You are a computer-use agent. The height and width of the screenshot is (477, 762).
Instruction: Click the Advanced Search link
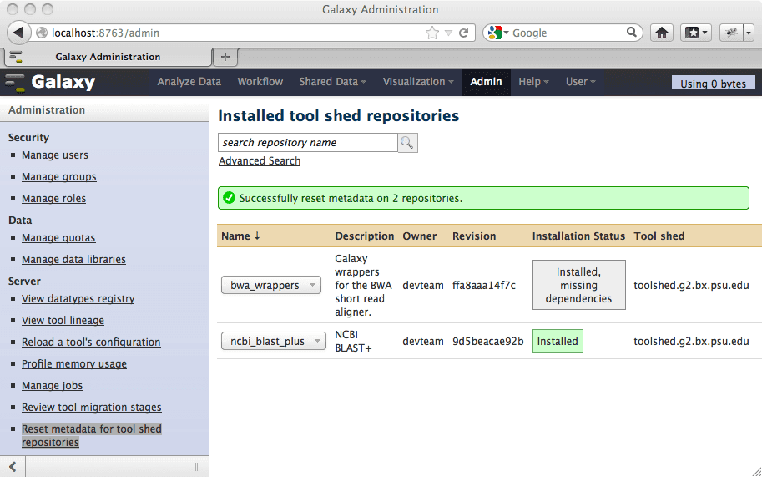260,161
